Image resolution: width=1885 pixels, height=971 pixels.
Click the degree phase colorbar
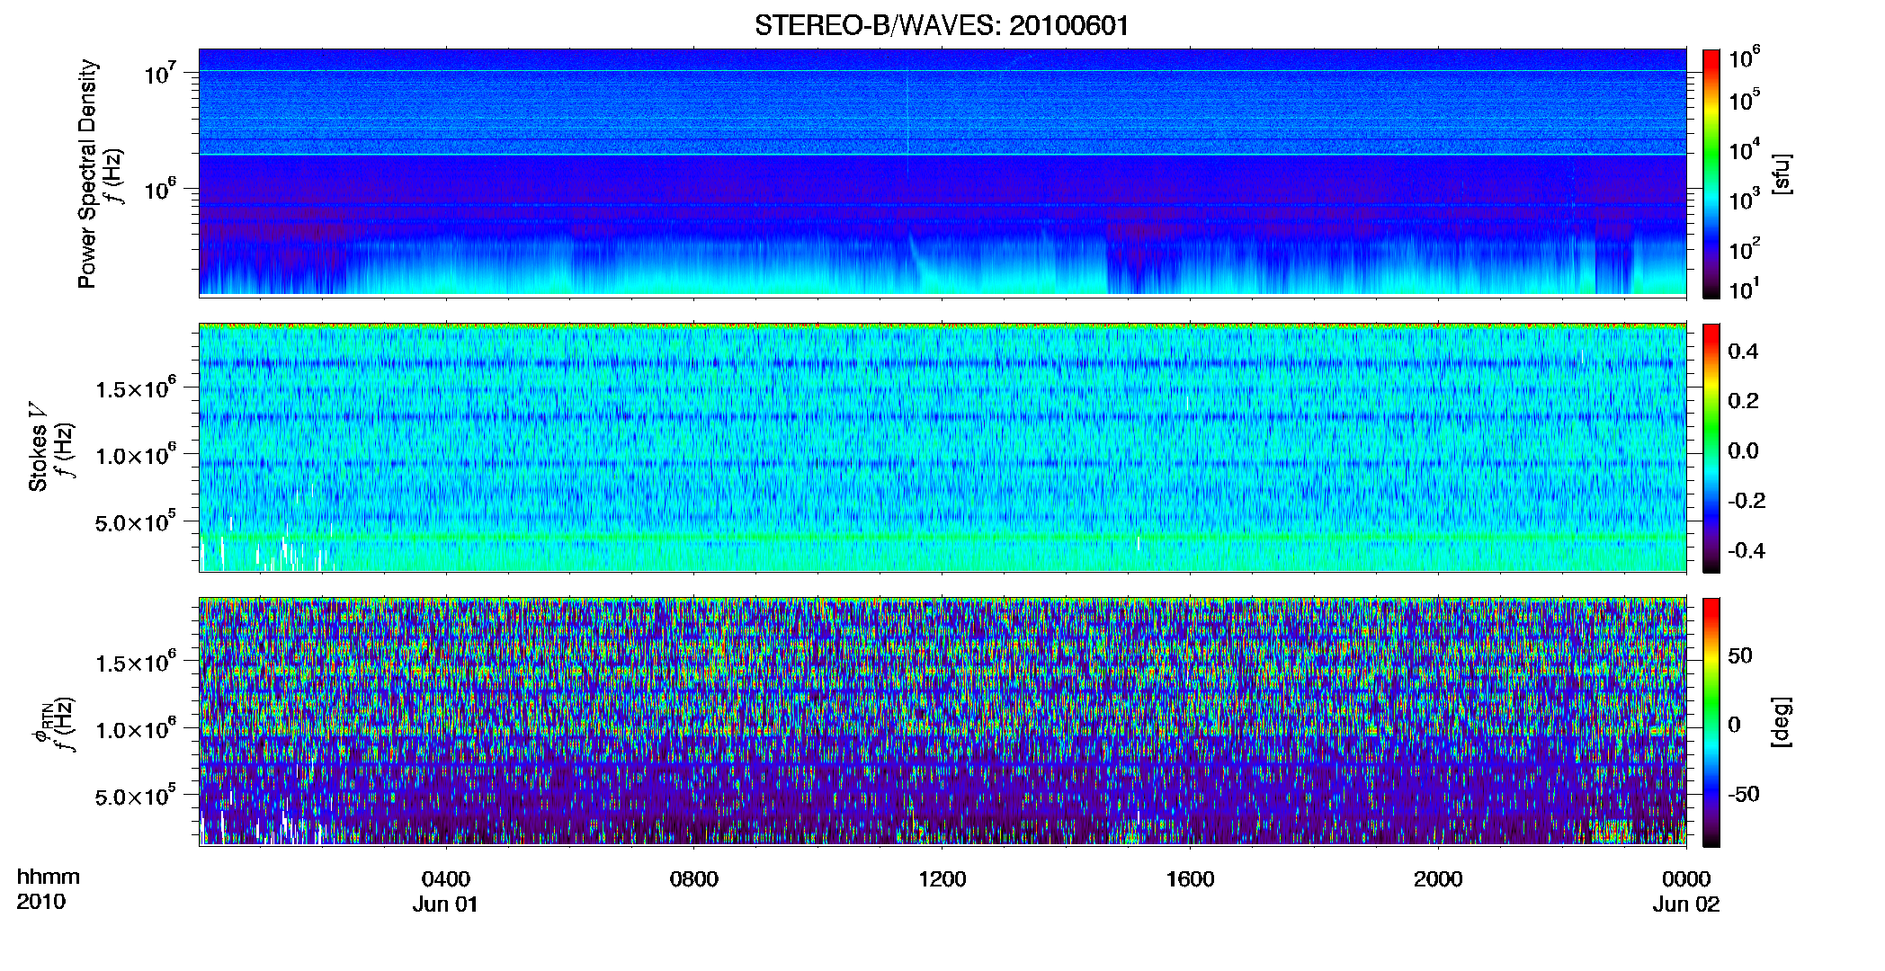pos(1711,723)
